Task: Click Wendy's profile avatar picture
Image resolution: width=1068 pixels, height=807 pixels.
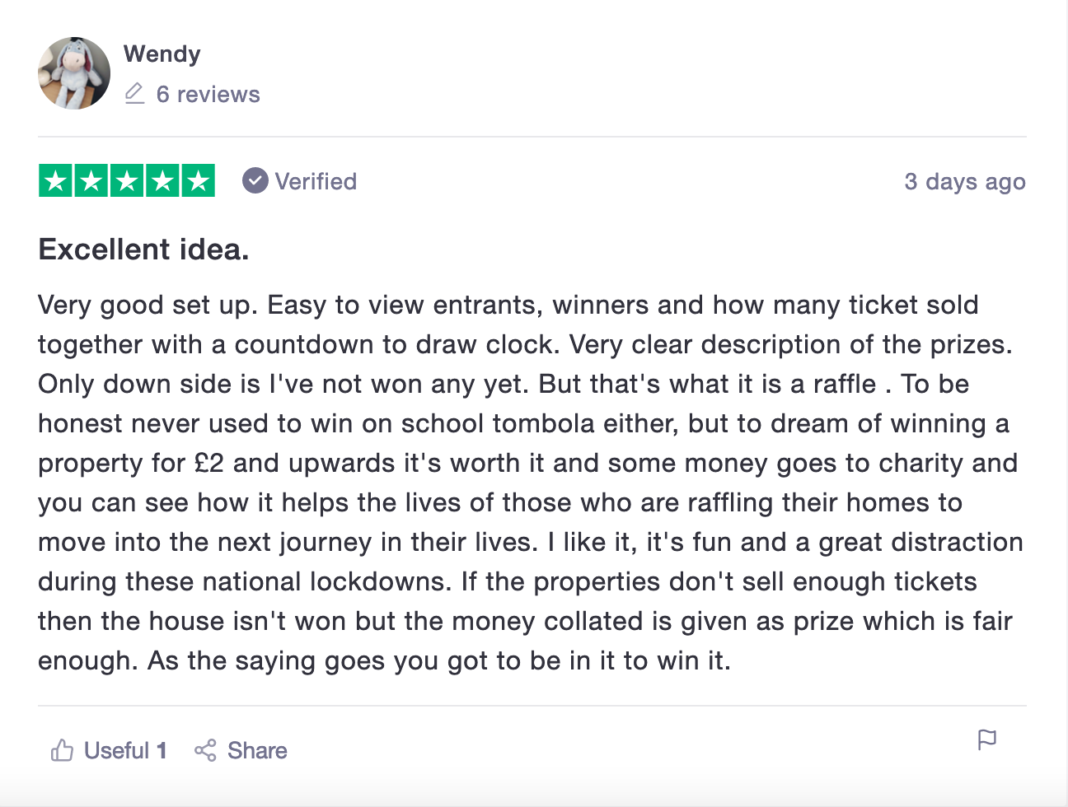Action: point(74,73)
